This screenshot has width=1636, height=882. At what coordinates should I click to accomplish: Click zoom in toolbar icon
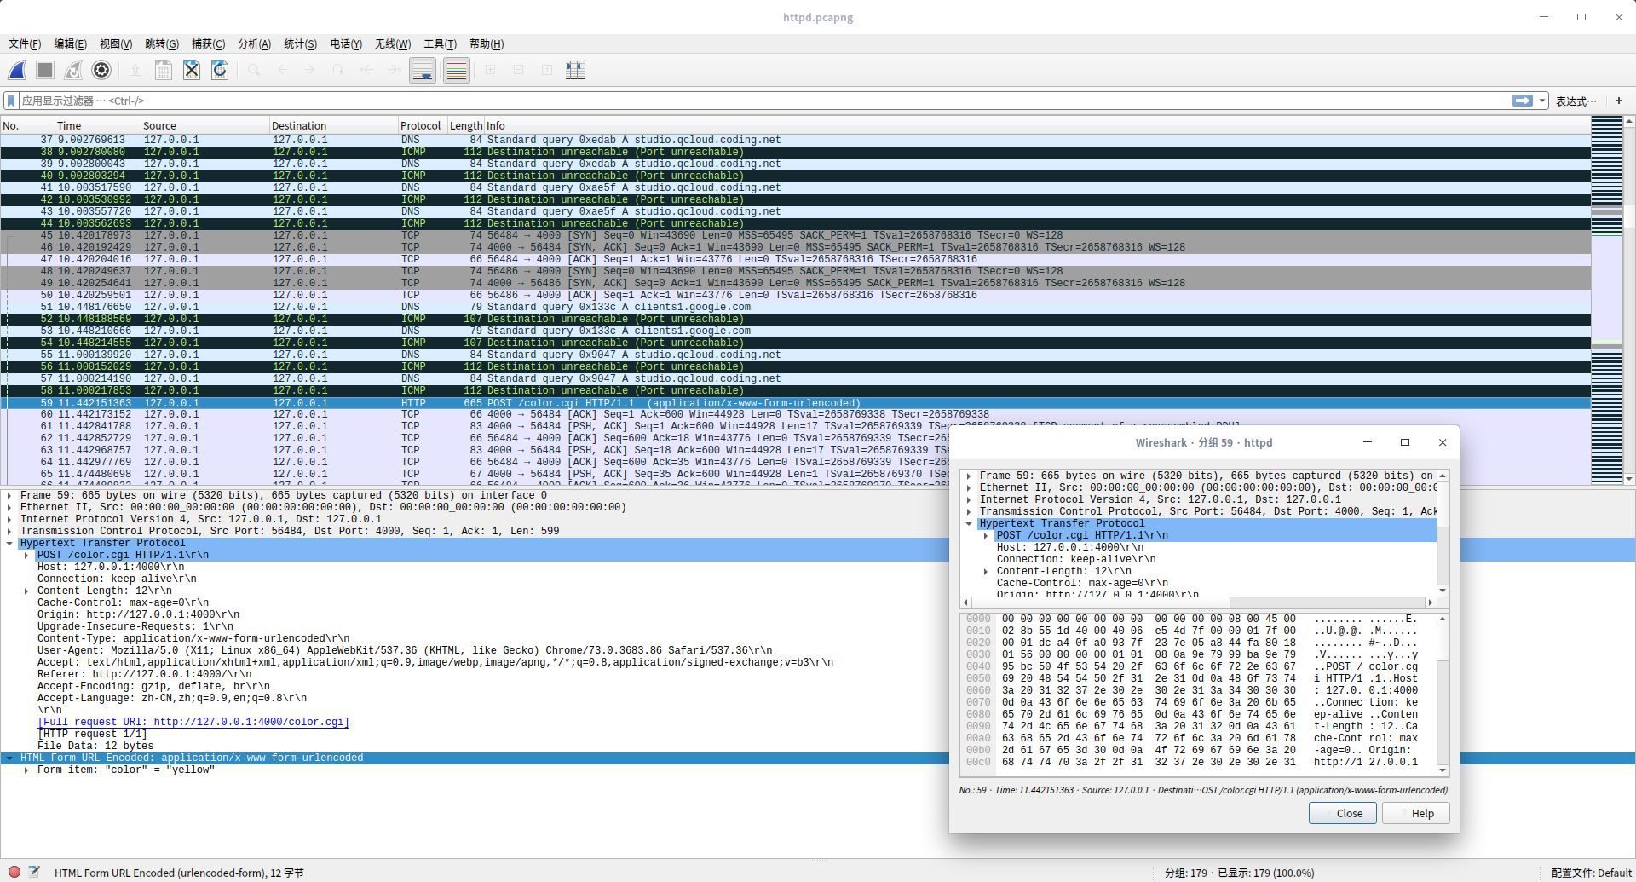click(491, 71)
